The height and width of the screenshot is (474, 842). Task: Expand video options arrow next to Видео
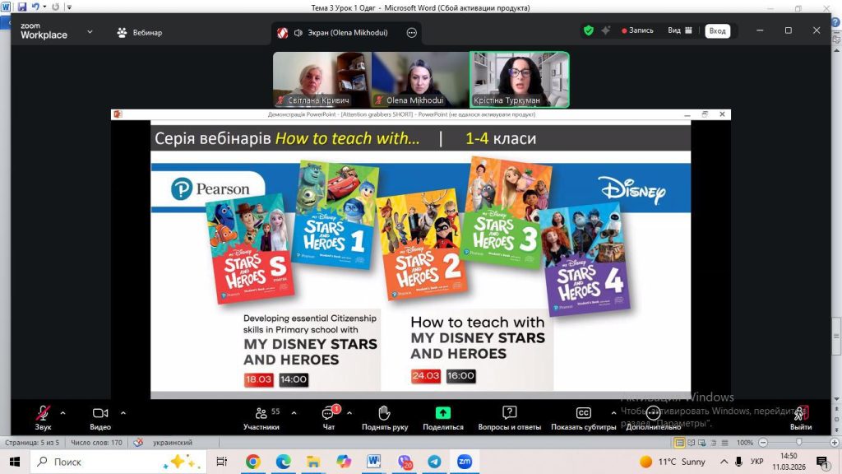123,413
